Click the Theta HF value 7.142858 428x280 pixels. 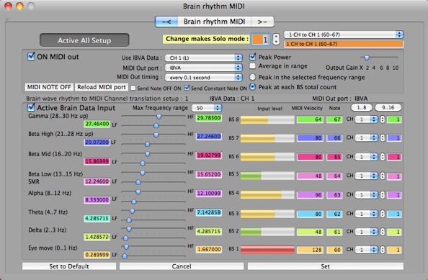point(209,212)
